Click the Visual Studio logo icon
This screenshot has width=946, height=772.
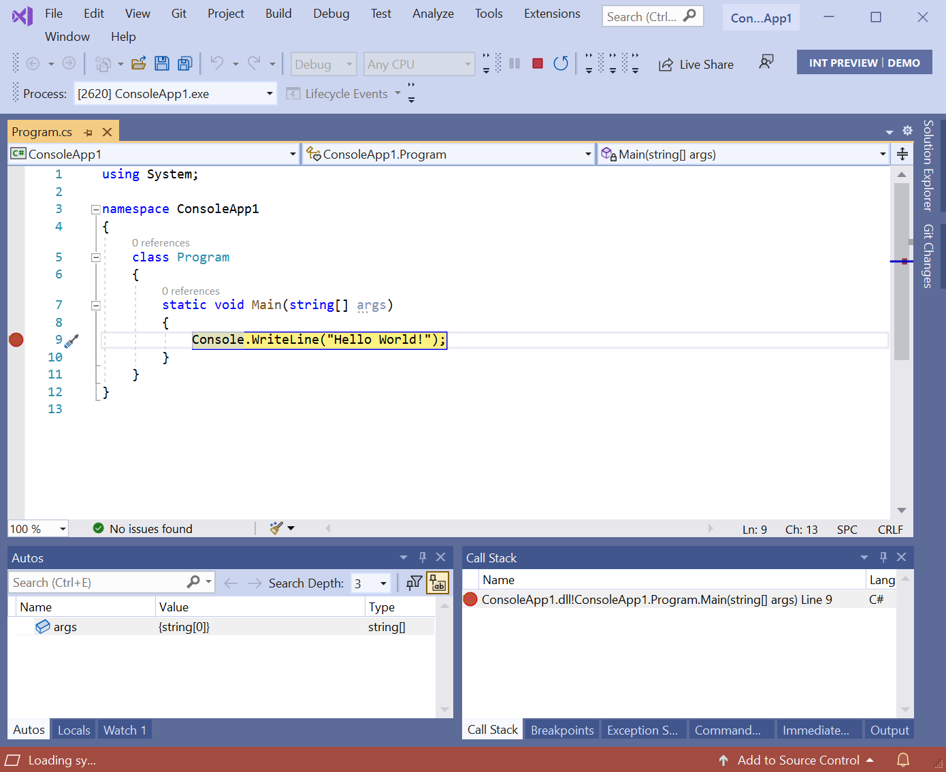(22, 16)
